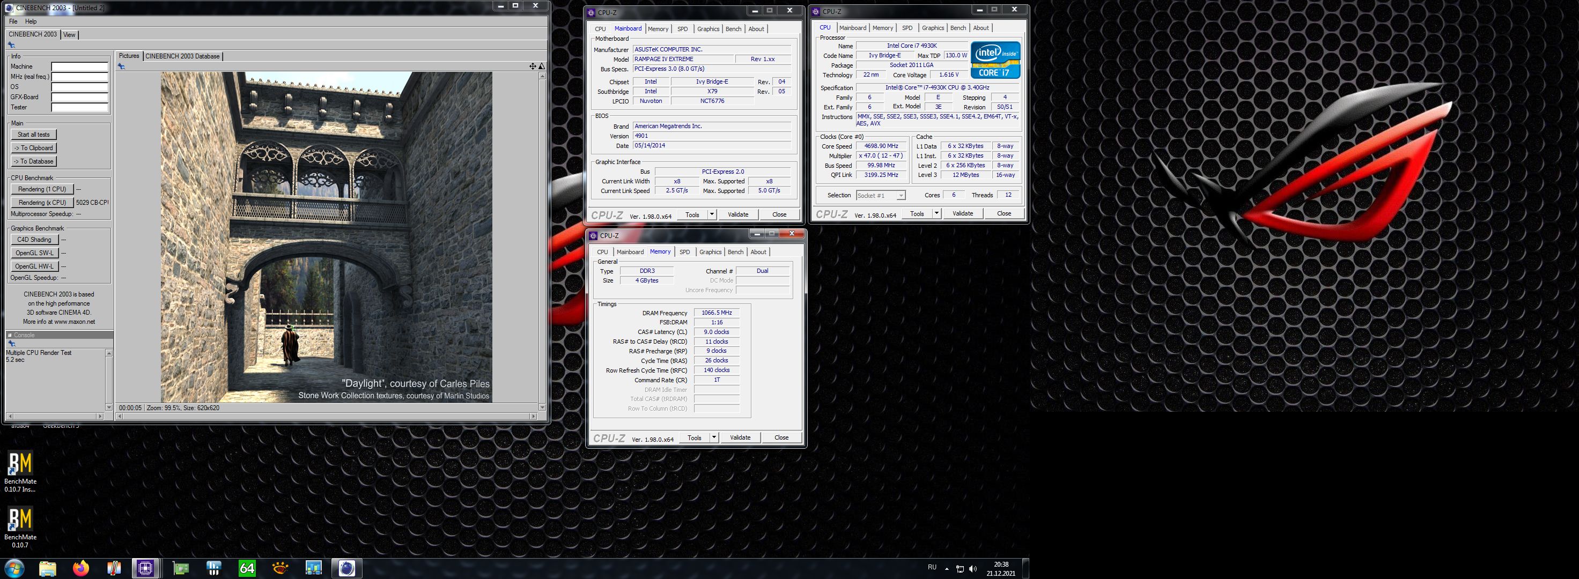
Task: Switch to CPU-Z via its purple taskbar icon
Action: pos(146,568)
